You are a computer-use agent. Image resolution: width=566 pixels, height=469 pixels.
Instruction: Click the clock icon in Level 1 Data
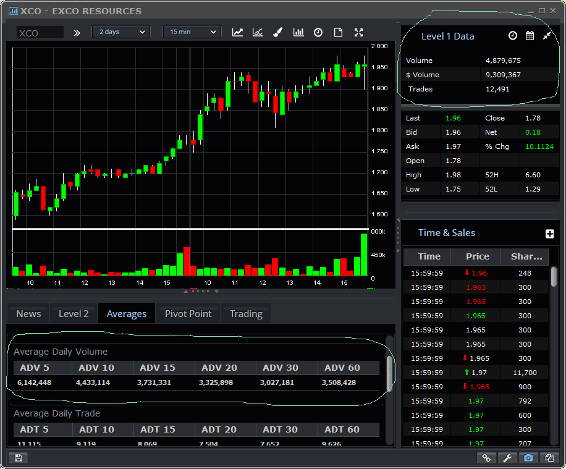pyautogui.click(x=512, y=36)
